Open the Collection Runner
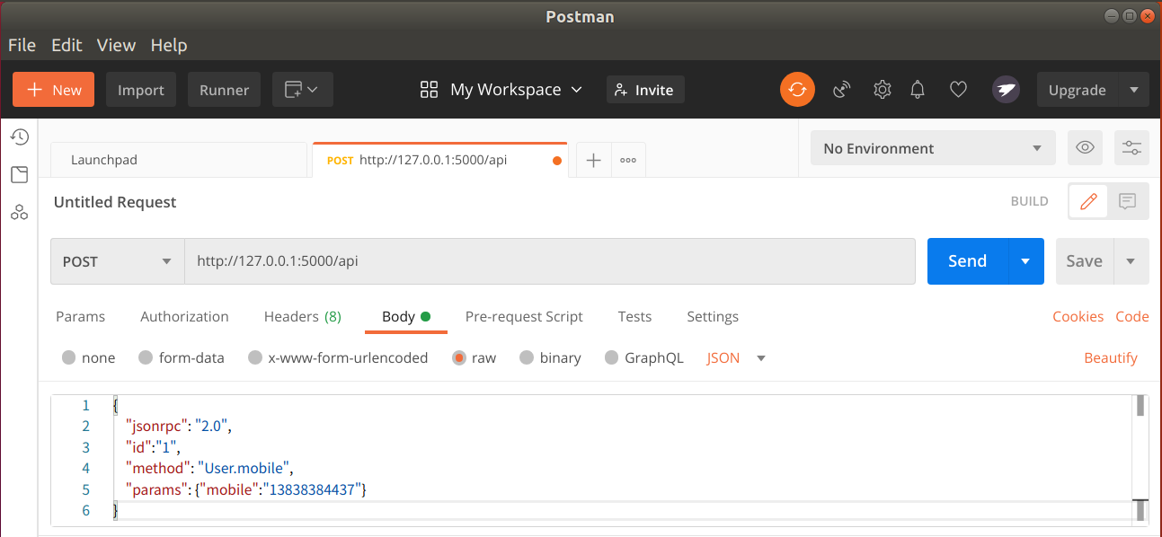This screenshot has width=1162, height=537. tap(225, 90)
